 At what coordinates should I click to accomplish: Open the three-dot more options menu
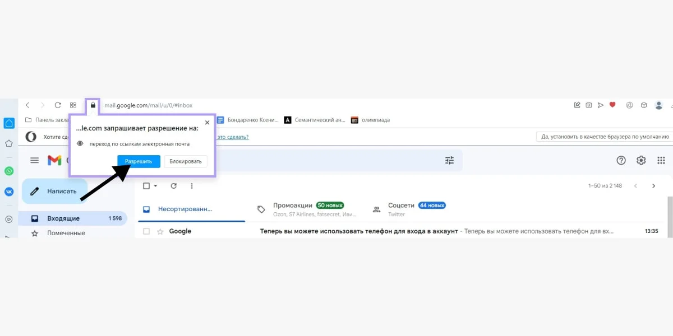(x=192, y=185)
